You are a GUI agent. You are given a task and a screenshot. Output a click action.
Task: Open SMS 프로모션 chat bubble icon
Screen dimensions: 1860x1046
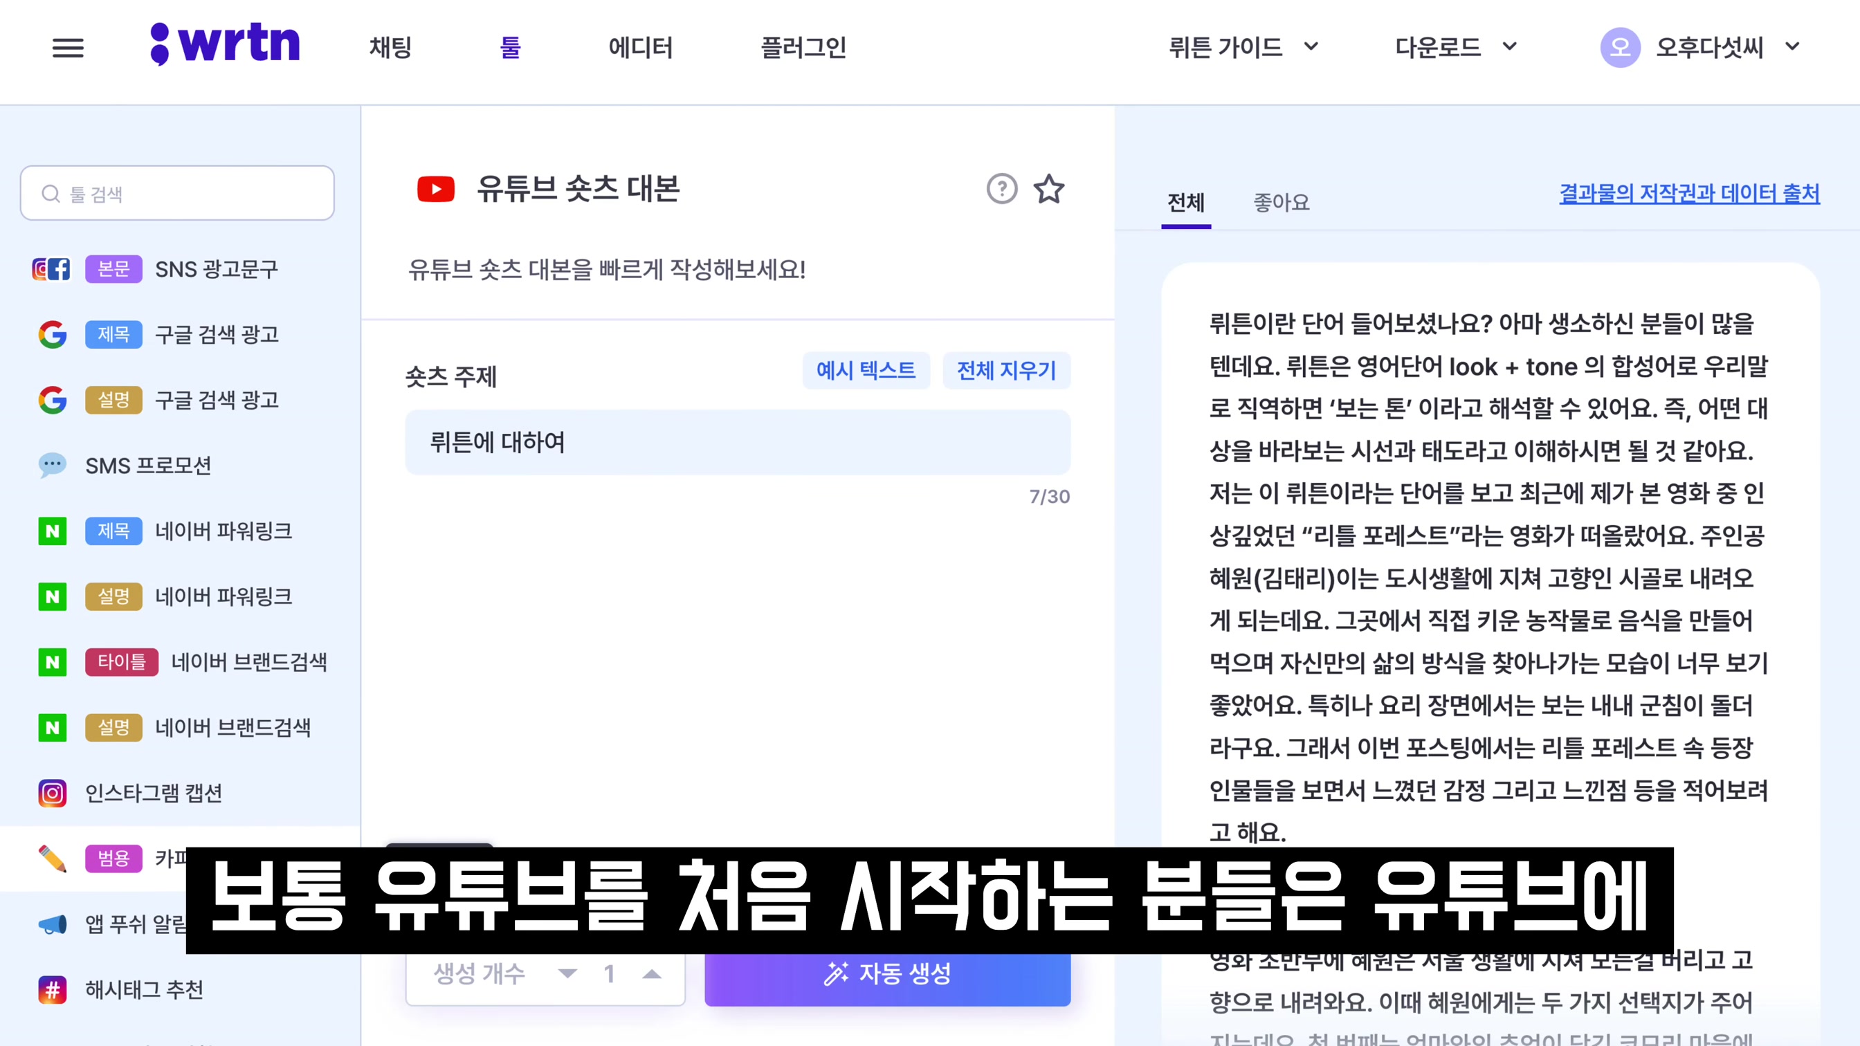coord(52,466)
